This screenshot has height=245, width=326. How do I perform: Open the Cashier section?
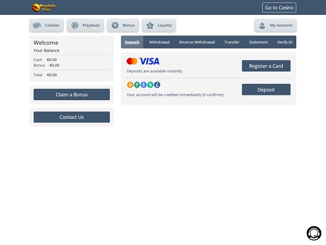pos(47,25)
